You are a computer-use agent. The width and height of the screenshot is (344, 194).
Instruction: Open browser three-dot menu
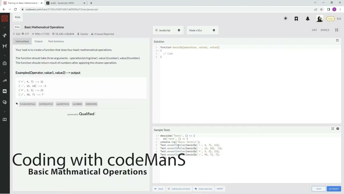pyautogui.click(x=340, y=9)
